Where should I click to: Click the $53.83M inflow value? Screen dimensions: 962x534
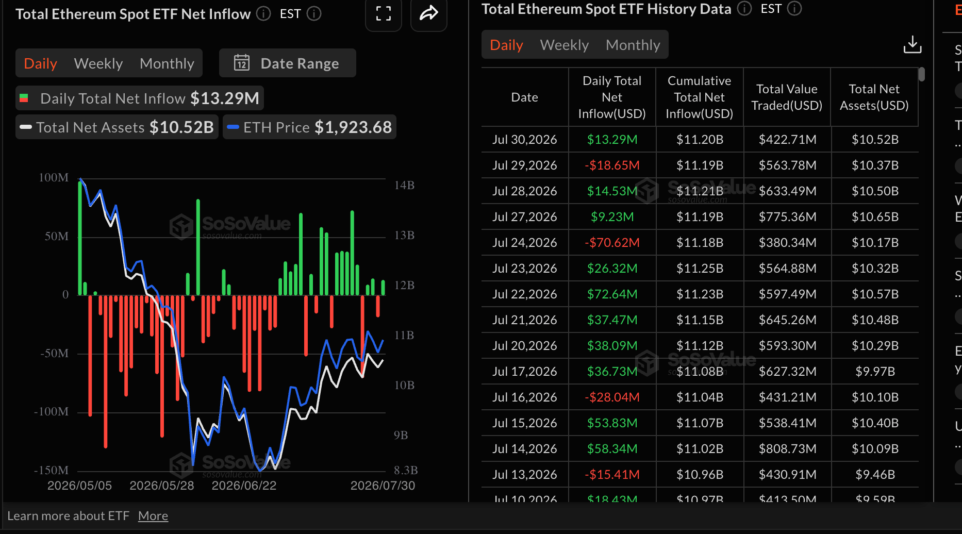click(x=612, y=423)
